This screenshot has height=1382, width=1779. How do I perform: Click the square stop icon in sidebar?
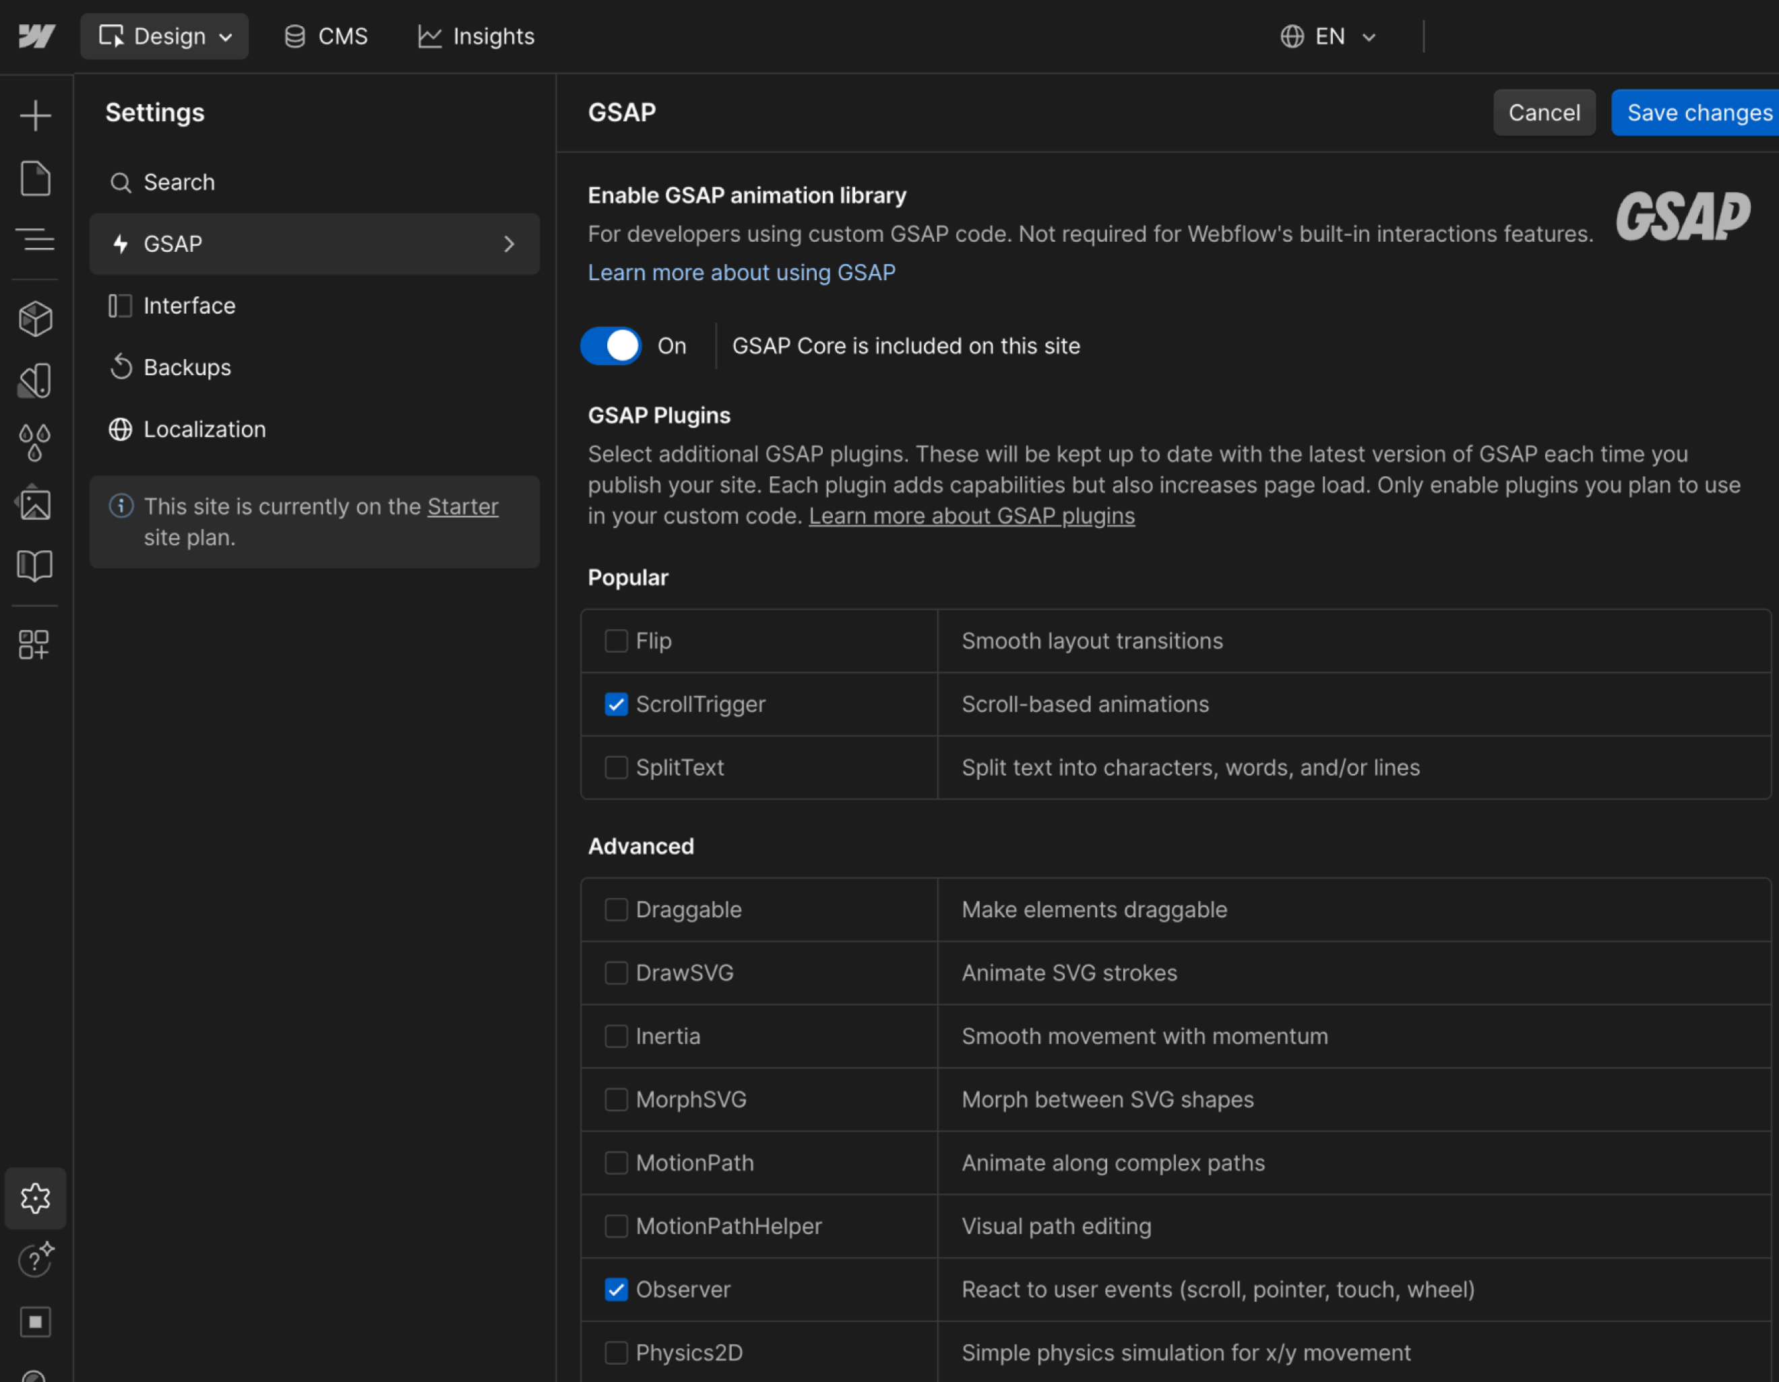tap(35, 1322)
